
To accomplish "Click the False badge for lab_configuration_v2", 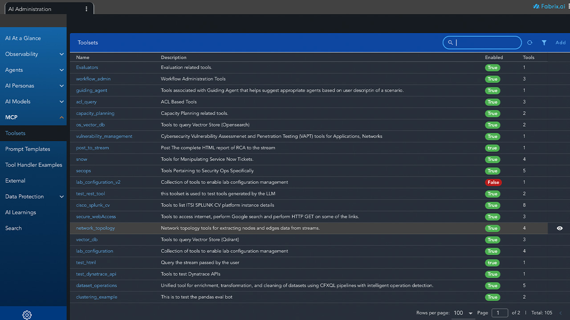I will (493, 182).
